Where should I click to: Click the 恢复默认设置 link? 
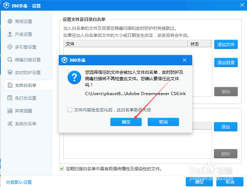19,182
